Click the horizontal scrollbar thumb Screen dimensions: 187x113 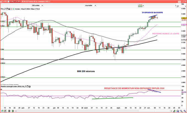(x=154, y=111)
